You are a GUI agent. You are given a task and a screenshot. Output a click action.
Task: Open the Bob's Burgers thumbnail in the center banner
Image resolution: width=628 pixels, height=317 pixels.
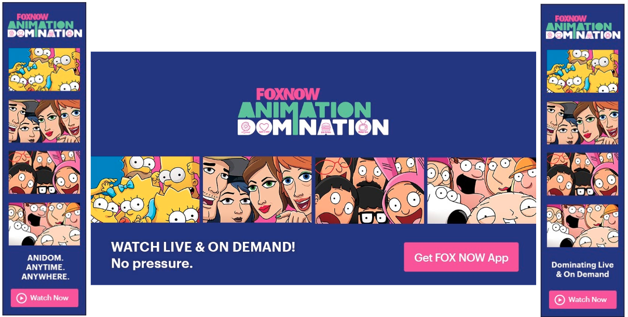point(370,190)
